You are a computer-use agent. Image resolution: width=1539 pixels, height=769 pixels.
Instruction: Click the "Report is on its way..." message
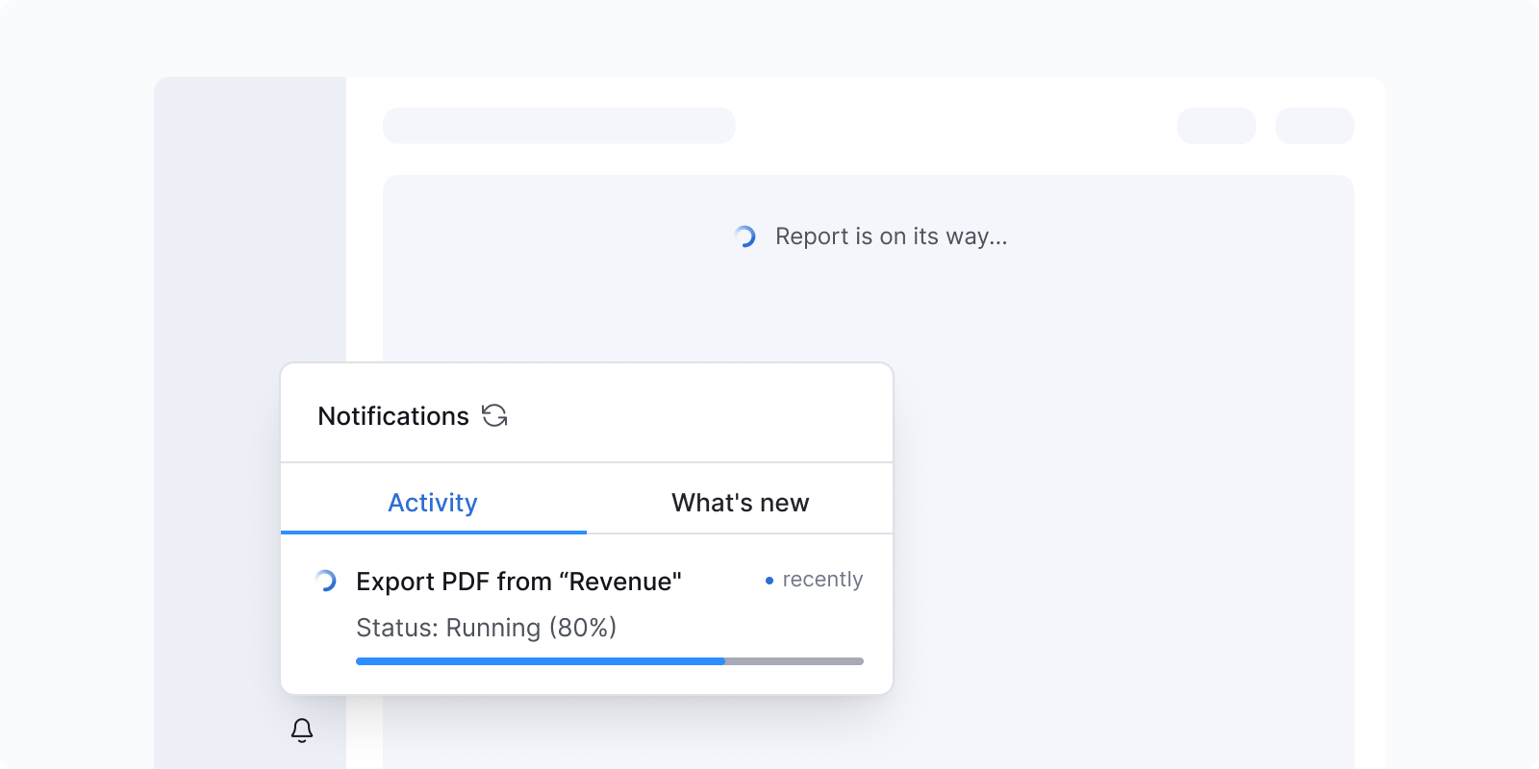[892, 236]
